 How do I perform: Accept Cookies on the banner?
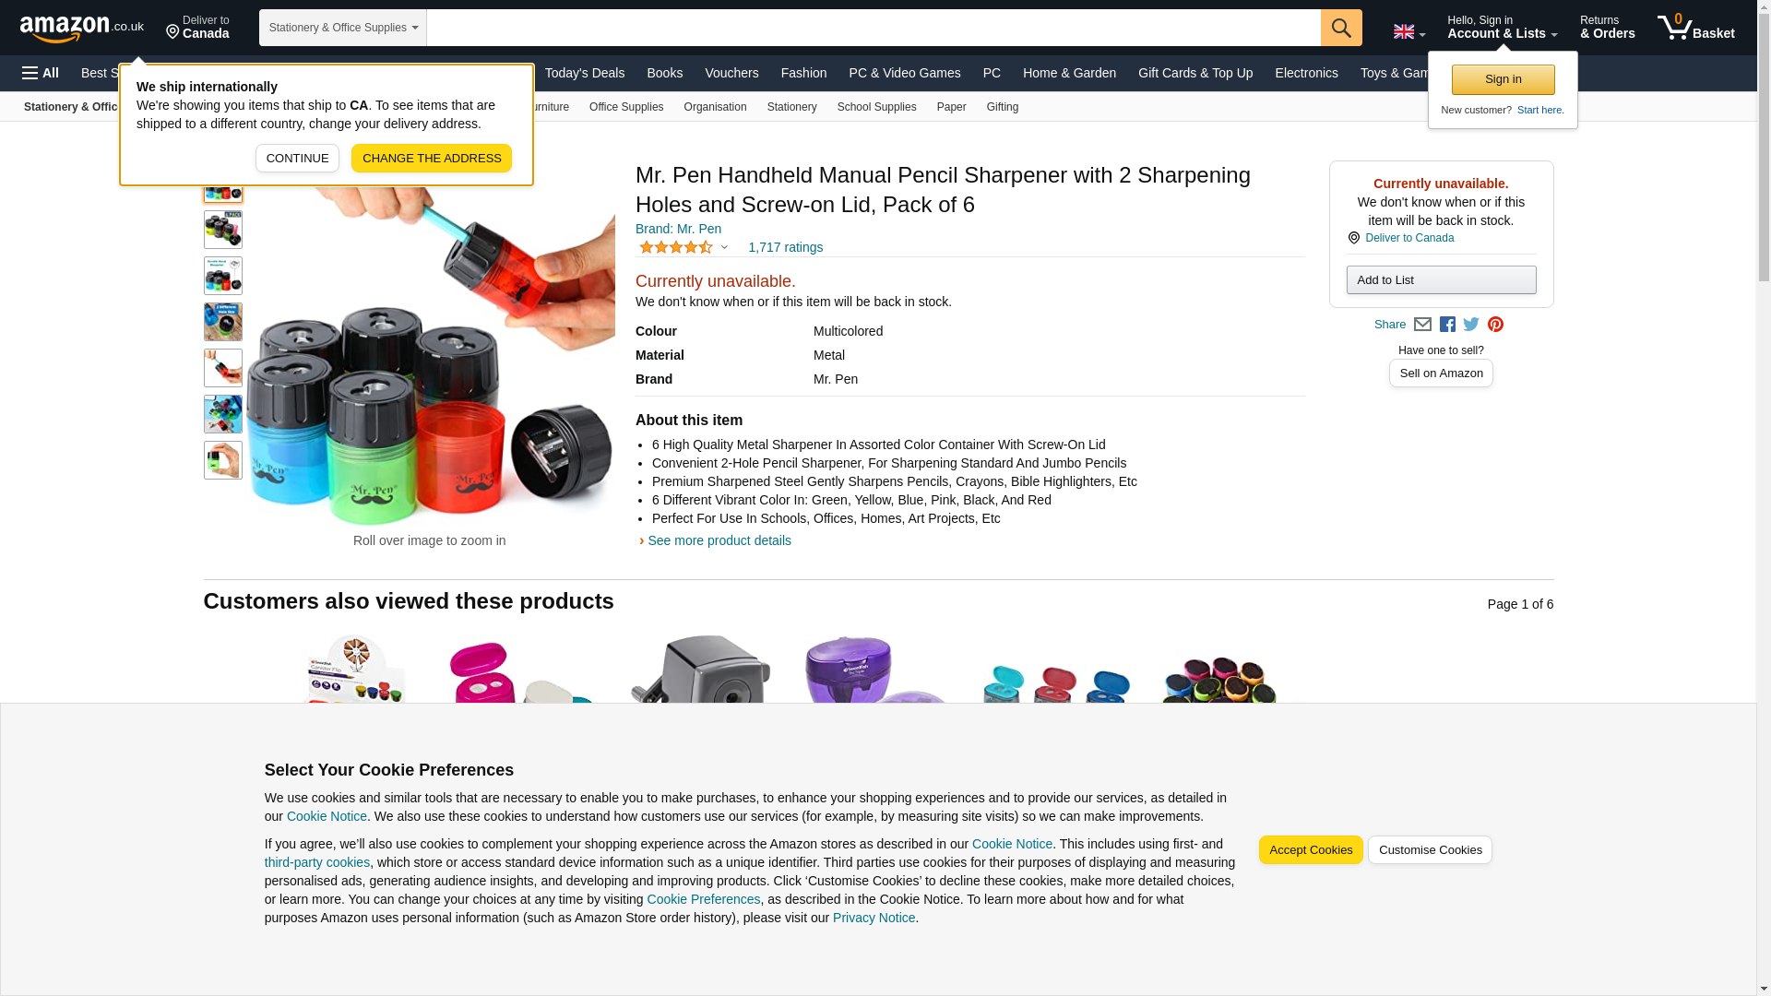pyautogui.click(x=1310, y=849)
